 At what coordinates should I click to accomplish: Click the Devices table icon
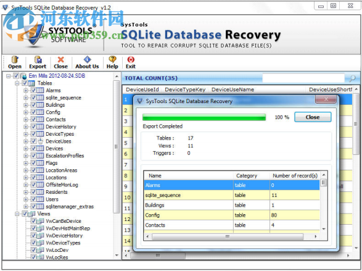coord(40,148)
